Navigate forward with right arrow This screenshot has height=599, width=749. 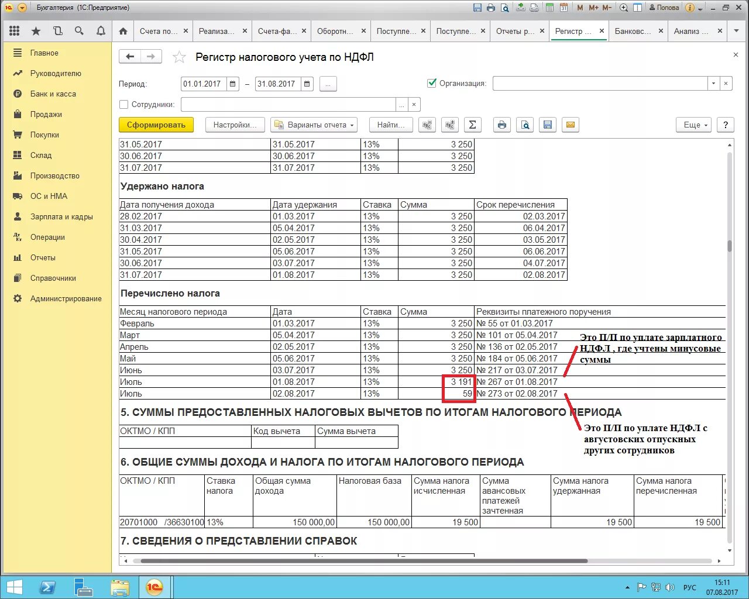tap(151, 57)
